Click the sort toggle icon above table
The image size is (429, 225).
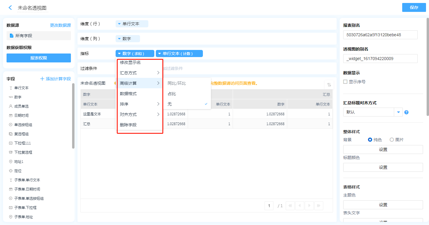[329, 84]
